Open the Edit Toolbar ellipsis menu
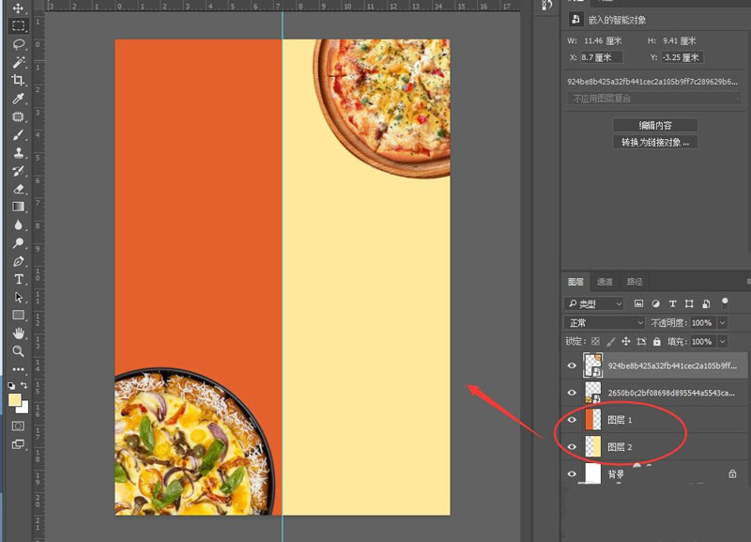The width and height of the screenshot is (751, 542). 18,369
